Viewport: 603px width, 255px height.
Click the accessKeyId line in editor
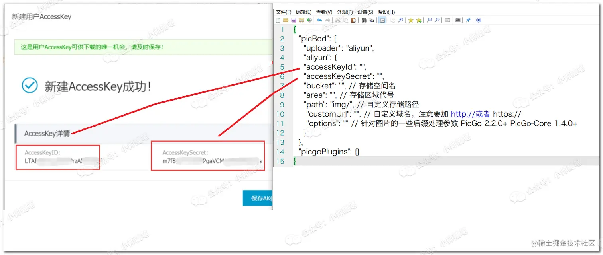pos(335,67)
